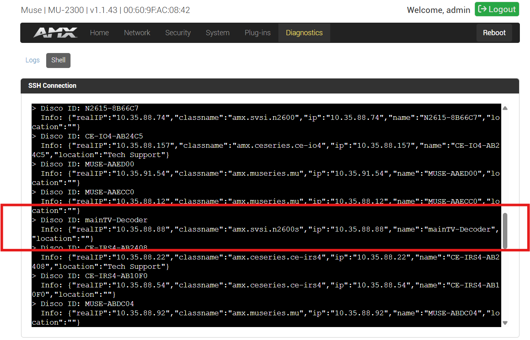Click the 'Welcome, admin' text
Viewport: 530px width, 340px height.
coord(438,10)
